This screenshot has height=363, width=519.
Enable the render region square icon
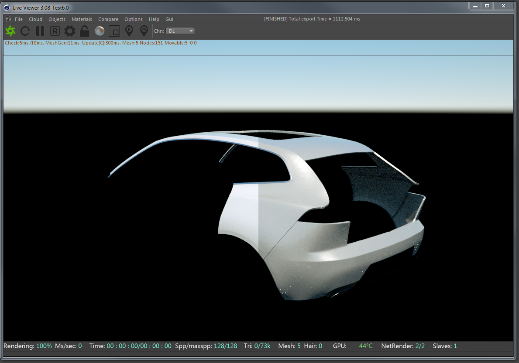point(114,31)
